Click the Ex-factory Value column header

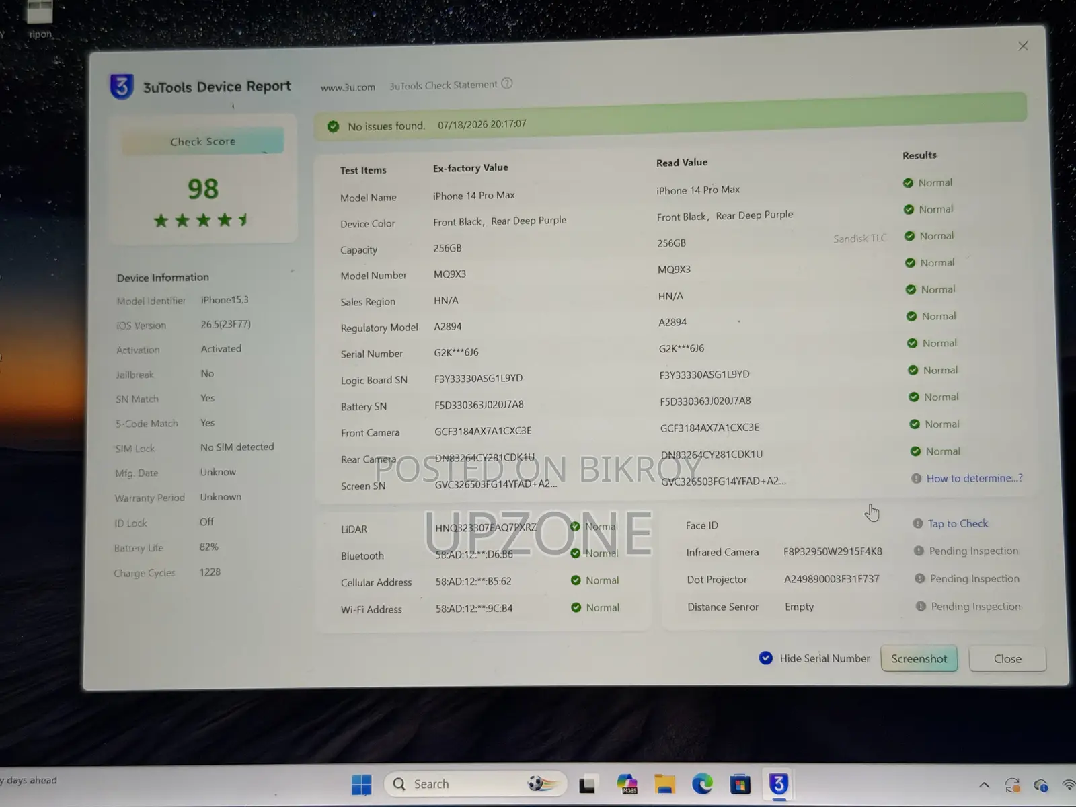(x=471, y=168)
